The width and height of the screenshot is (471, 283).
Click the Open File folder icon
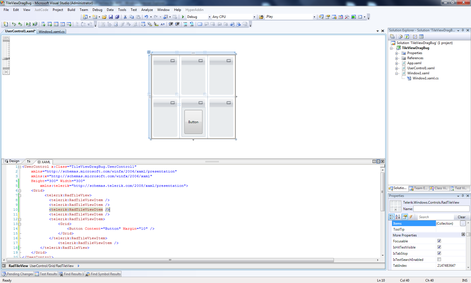[104, 17]
